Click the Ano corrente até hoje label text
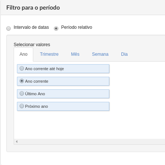 point(44,69)
